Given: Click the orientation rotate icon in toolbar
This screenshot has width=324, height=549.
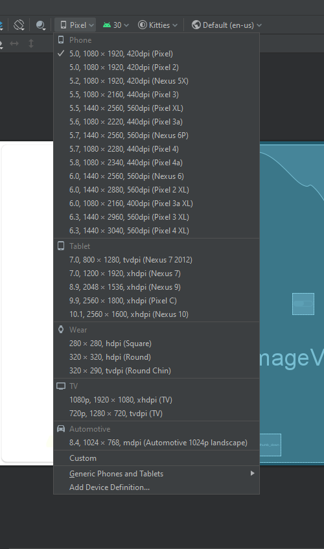Looking at the screenshot, I should (19, 25).
